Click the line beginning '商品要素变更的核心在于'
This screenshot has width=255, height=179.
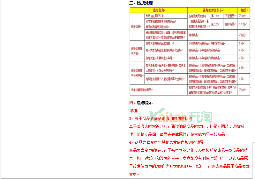point(189,150)
